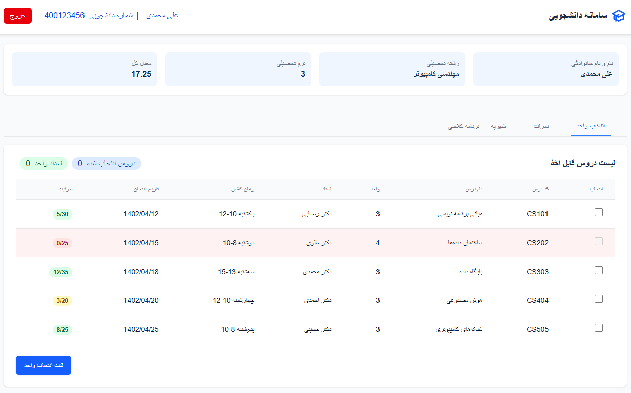Click the ثبت انتخاب واحد submit button

point(44,365)
